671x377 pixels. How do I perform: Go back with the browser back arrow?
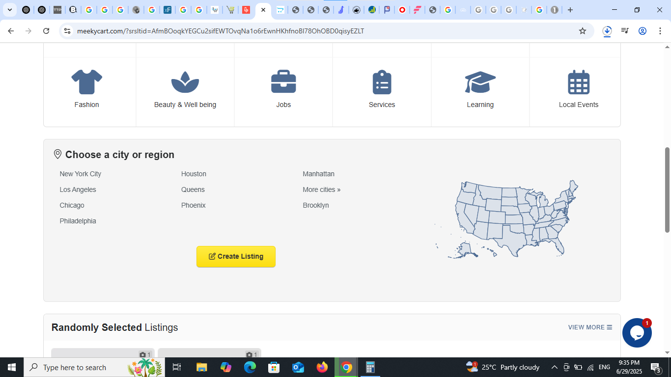click(x=11, y=31)
